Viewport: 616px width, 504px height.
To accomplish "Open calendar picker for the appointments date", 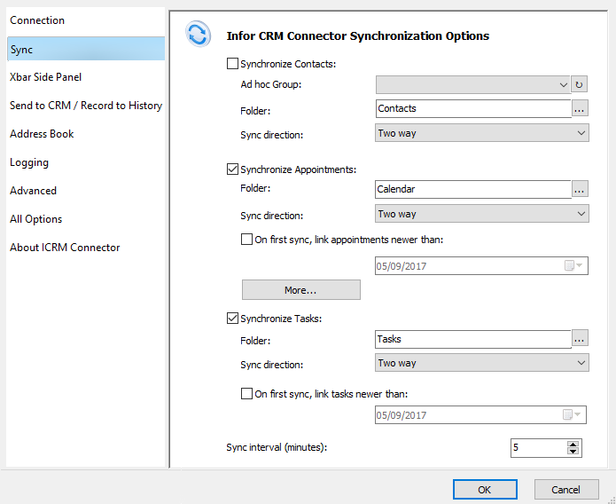I will [x=573, y=266].
